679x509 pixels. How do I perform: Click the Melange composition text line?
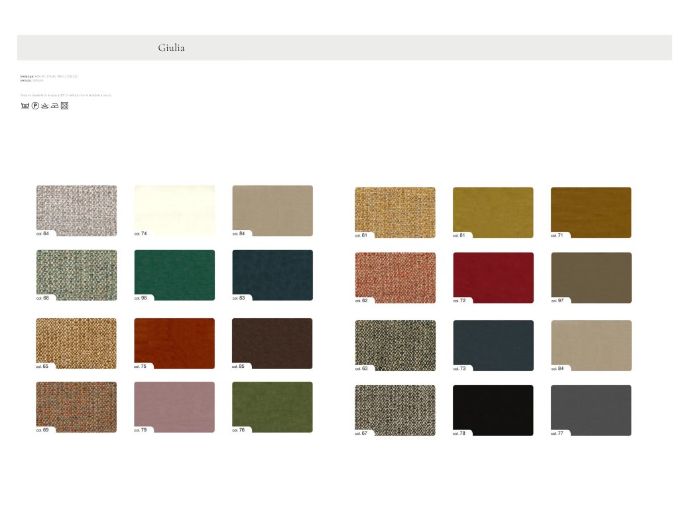pos(49,76)
